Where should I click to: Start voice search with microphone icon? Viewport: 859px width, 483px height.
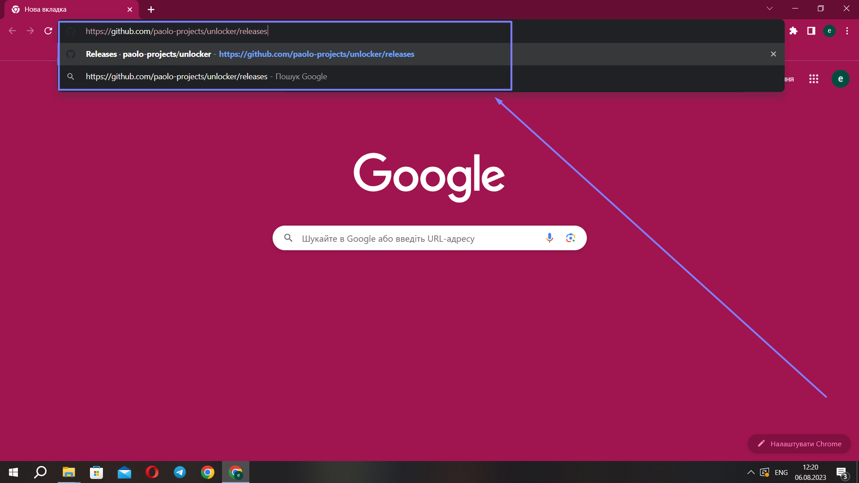(550, 238)
